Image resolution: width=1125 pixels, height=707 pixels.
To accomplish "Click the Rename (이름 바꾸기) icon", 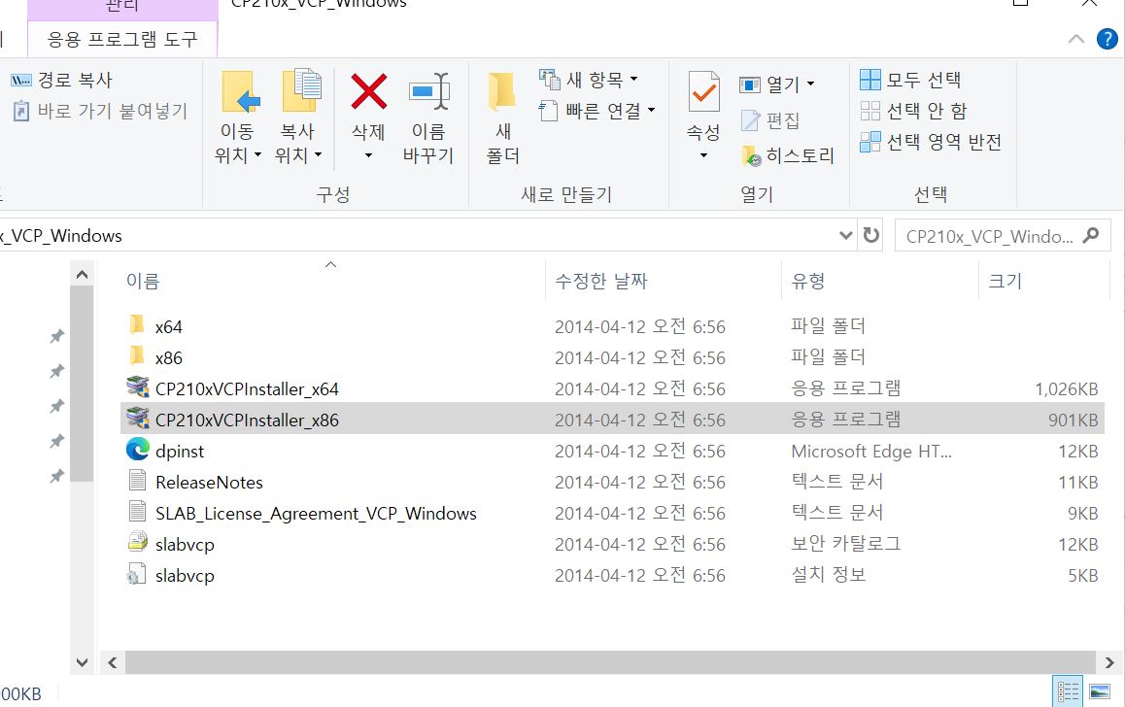I will tap(428, 93).
